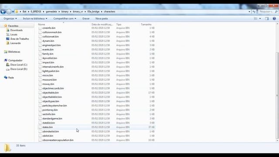Select the cineinfo.bin file icon
The width and height of the screenshot is (279, 157).
point(40,28)
